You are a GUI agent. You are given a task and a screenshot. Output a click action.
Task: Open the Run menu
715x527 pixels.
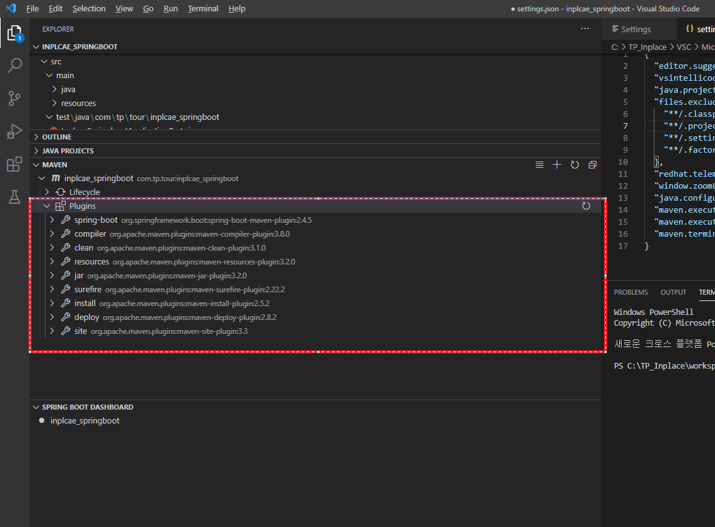coord(170,8)
